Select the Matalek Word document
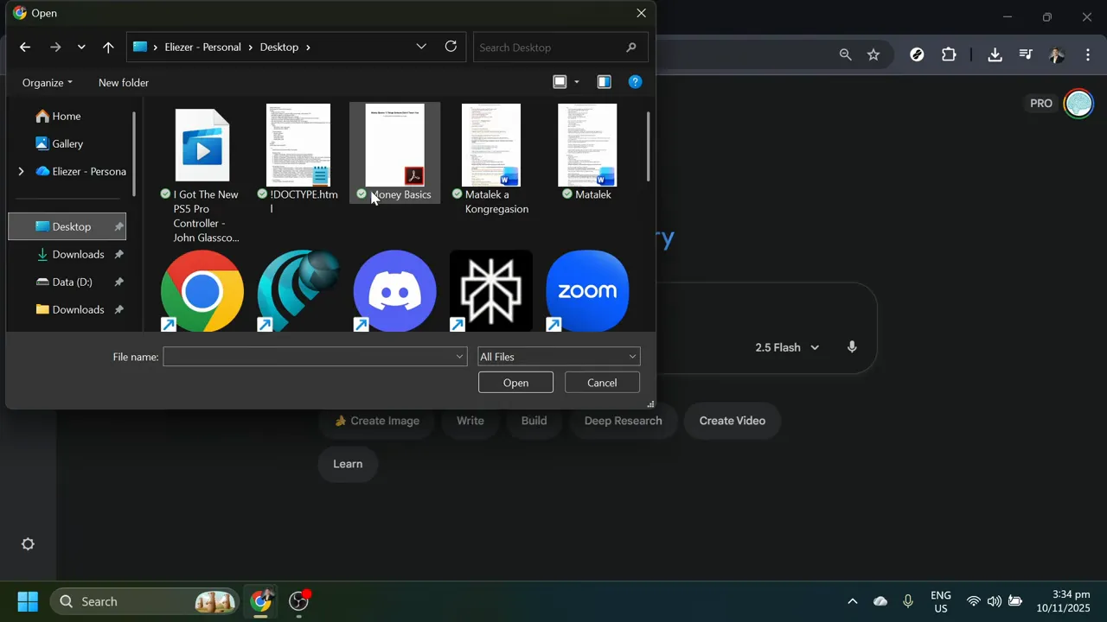 pyautogui.click(x=587, y=153)
